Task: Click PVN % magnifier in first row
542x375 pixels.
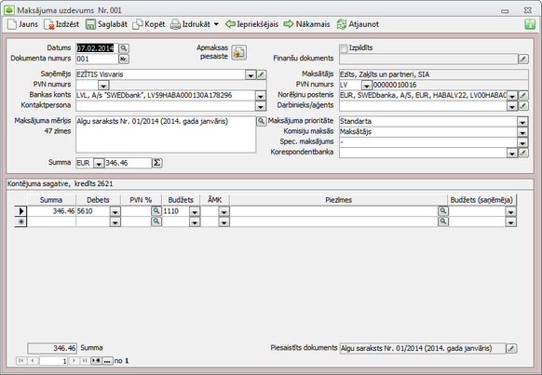Action: (156, 210)
